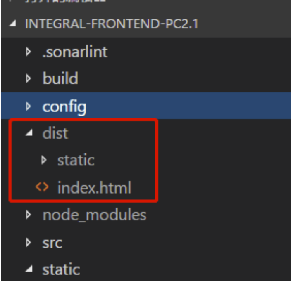Viewport: 291px width, 281px height.
Task: Expand the node_modules folder arrow
Action: click(x=28, y=215)
